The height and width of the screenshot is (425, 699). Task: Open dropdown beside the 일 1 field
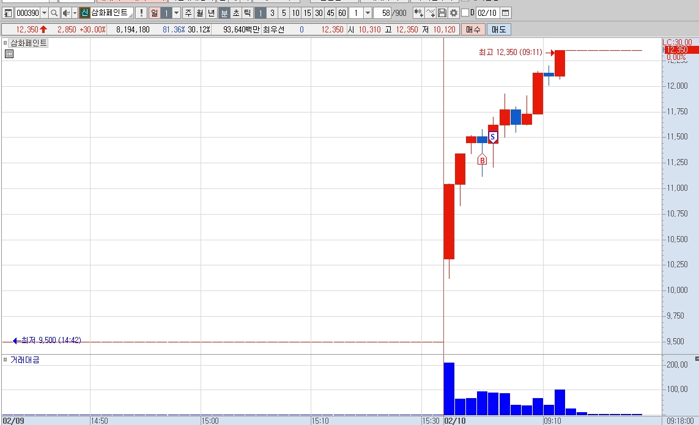point(177,13)
